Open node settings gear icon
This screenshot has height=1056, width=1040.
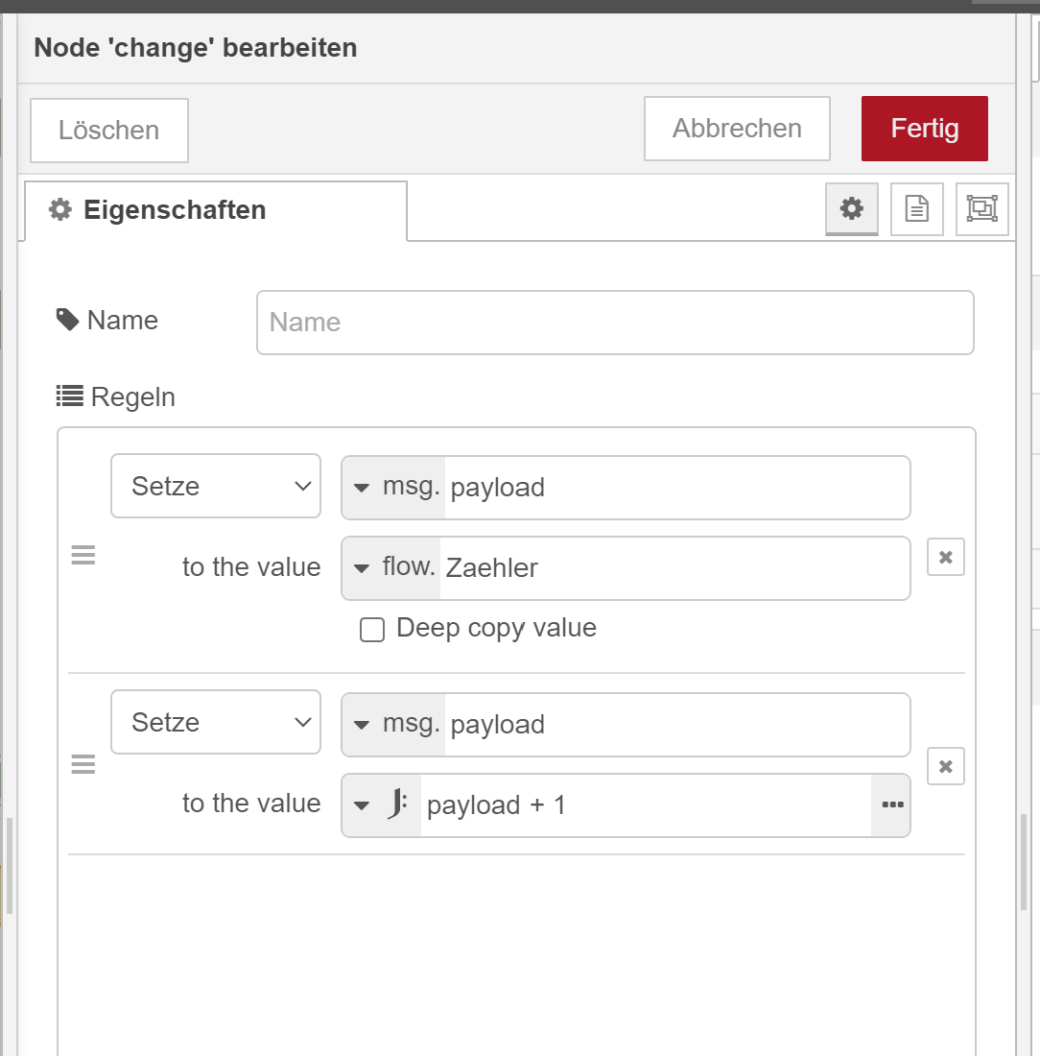[x=851, y=208]
